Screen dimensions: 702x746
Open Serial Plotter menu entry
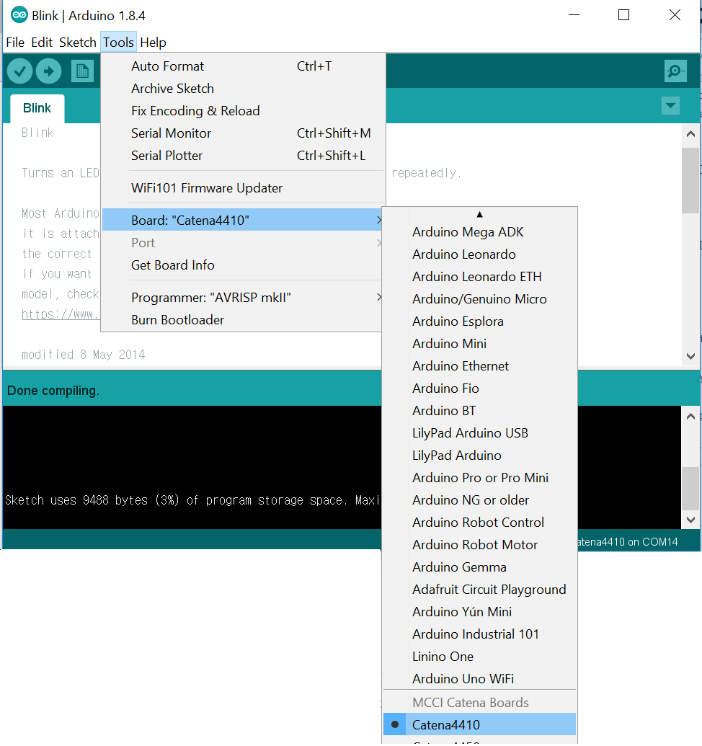click(243, 156)
